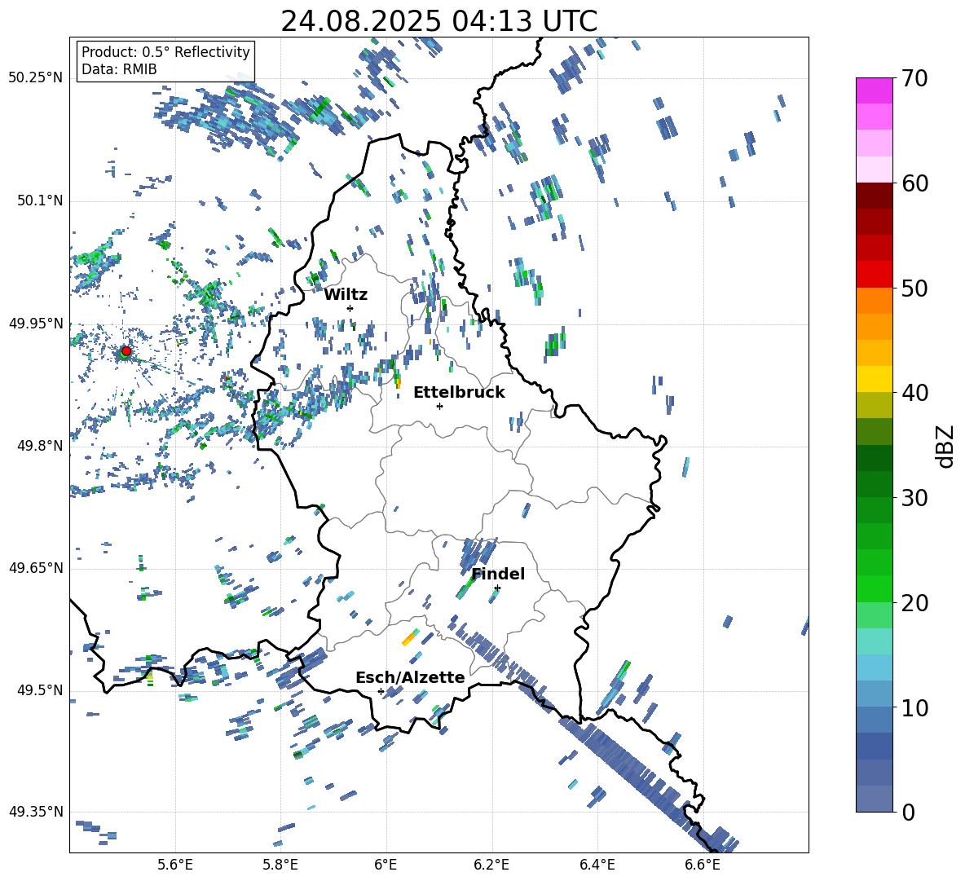
Task: Click the orange echo north of Esch/Alzette
Action: point(409,638)
